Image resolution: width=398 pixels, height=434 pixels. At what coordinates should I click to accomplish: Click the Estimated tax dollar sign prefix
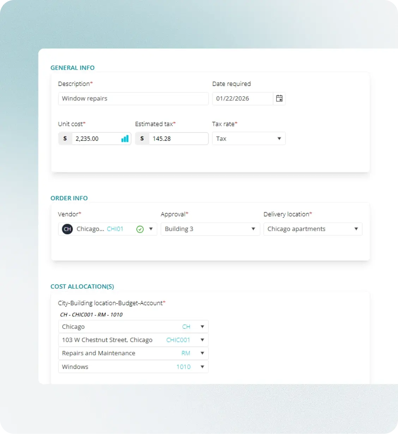[x=142, y=139]
